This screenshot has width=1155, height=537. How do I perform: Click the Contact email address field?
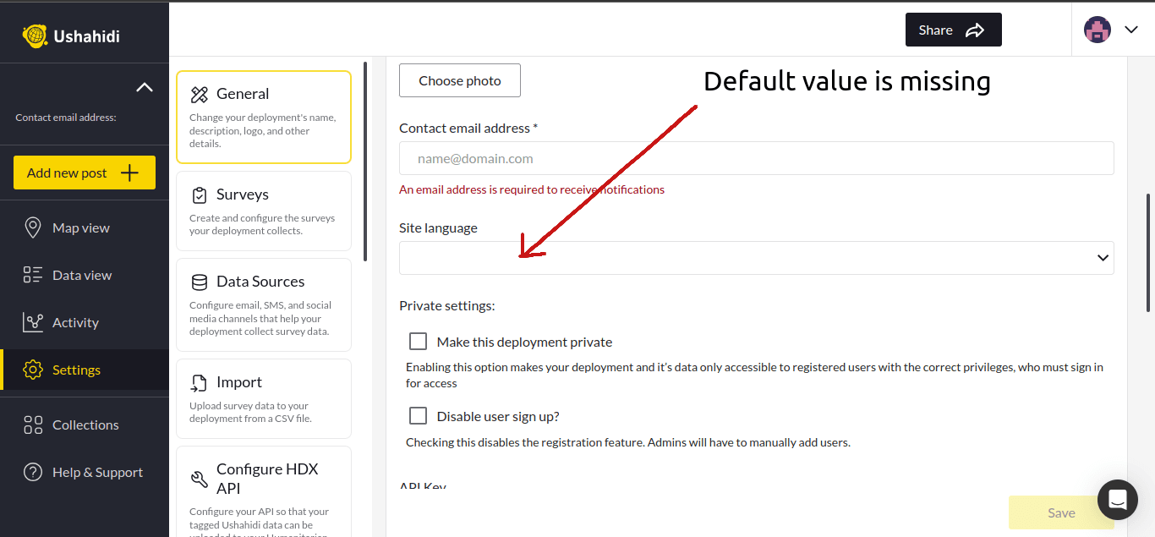pos(756,159)
